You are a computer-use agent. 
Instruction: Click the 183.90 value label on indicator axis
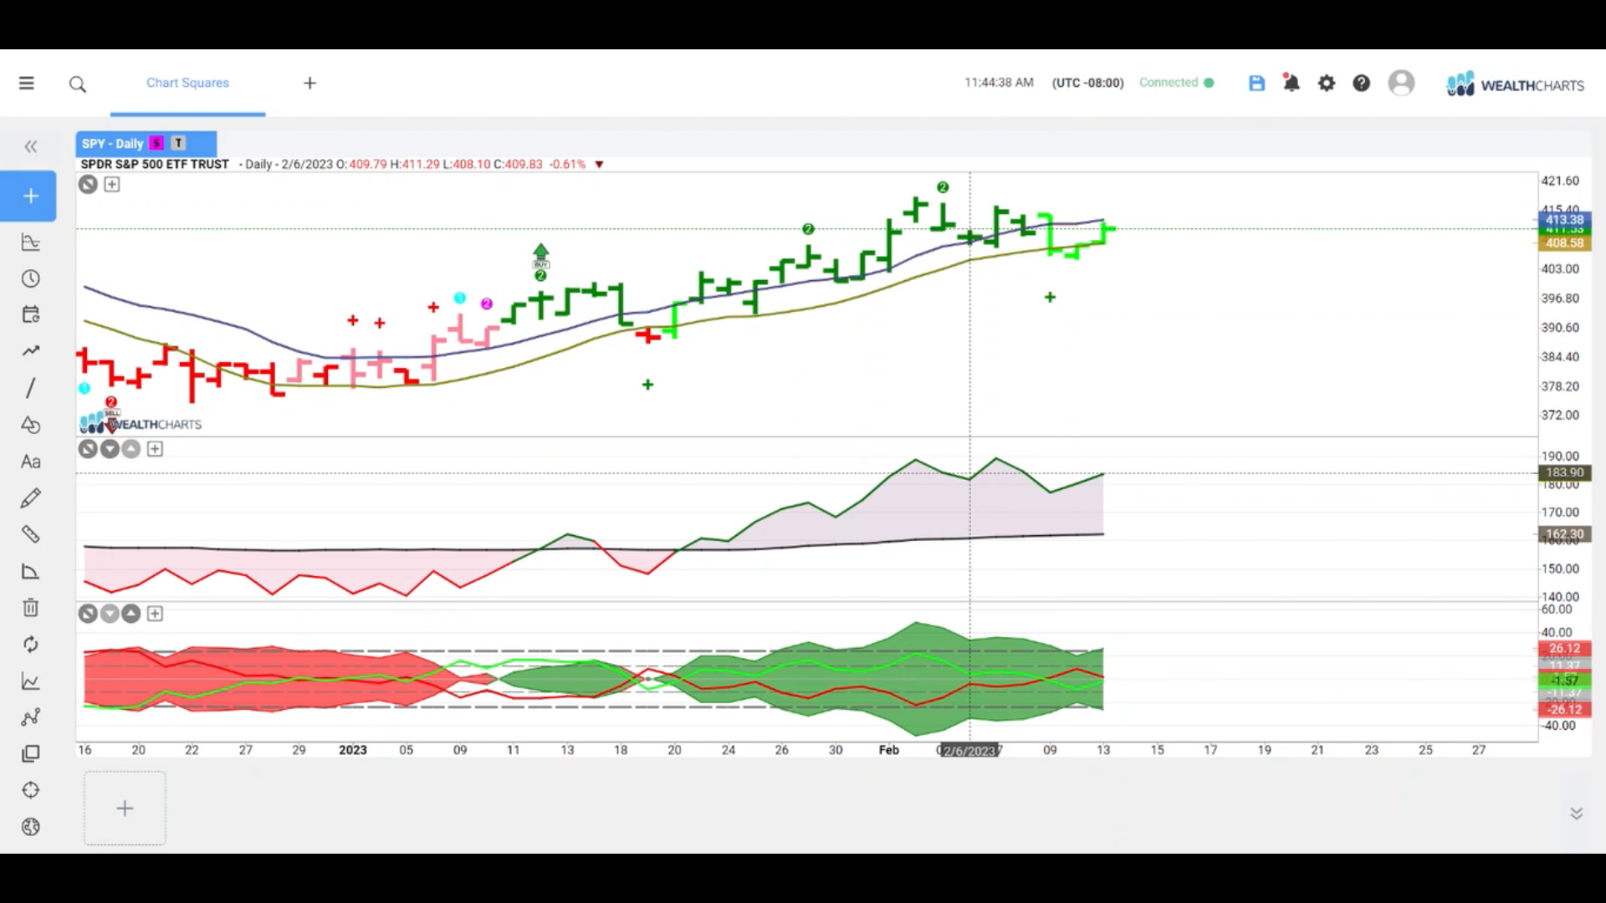pyautogui.click(x=1564, y=472)
